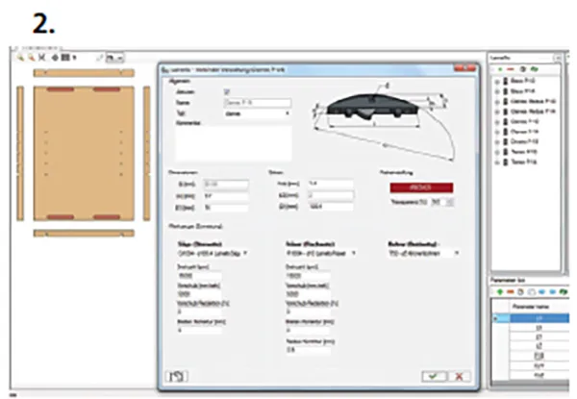Click the reset defaults icon in the dialog
This screenshot has height=399, width=577.
177,376
